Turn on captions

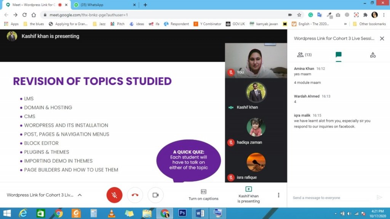[203, 195]
